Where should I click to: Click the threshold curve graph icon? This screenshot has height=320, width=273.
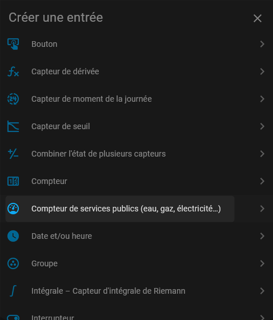pos(13,126)
